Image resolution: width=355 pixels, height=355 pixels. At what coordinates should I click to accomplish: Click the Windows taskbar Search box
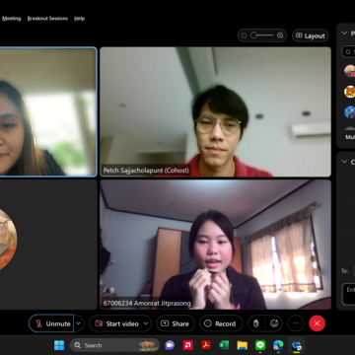(114, 345)
